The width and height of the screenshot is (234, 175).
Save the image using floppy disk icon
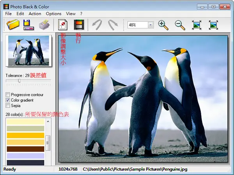[28, 25]
